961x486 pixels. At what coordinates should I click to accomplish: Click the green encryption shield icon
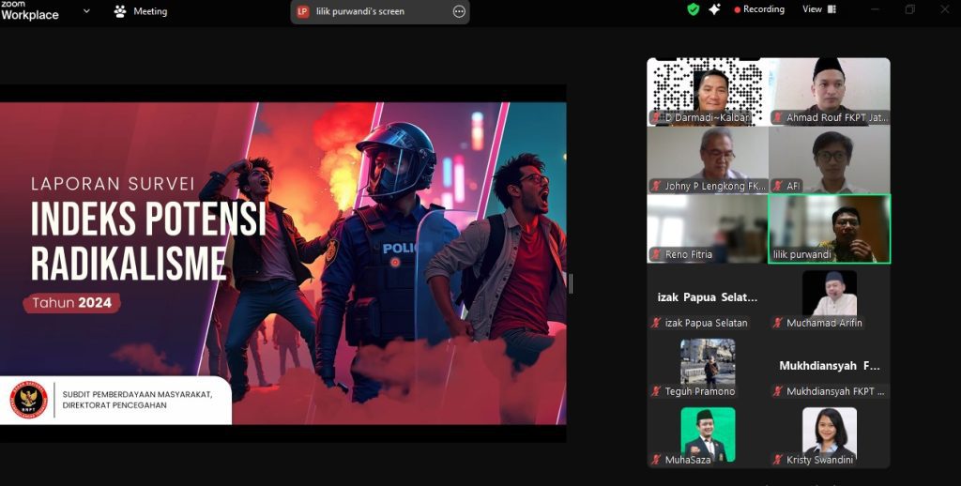click(x=694, y=9)
